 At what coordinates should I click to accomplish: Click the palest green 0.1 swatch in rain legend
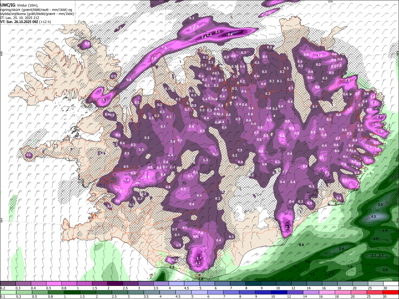tap(8, 292)
